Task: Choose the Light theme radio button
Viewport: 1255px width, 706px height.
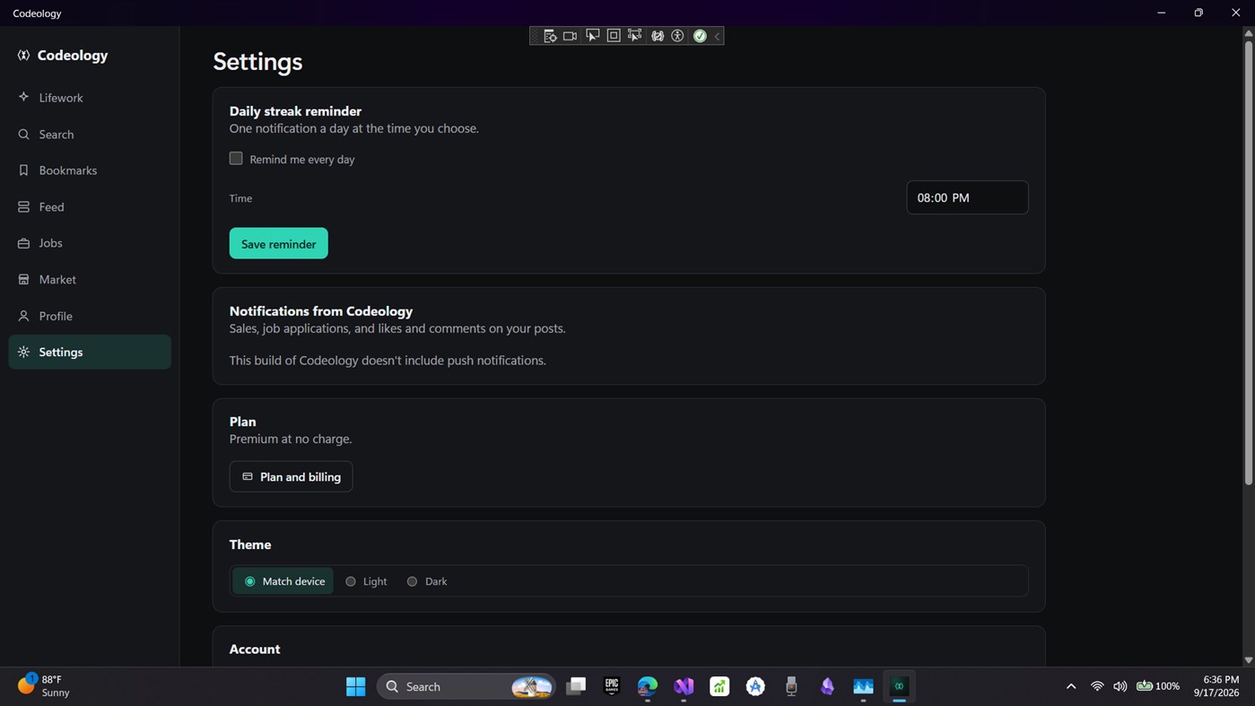Action: pos(366,581)
